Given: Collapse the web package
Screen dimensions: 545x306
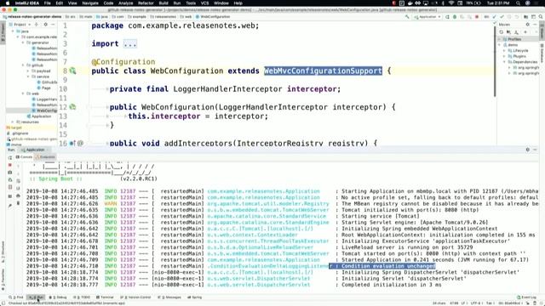Looking at the screenshot, I should point(23,93).
